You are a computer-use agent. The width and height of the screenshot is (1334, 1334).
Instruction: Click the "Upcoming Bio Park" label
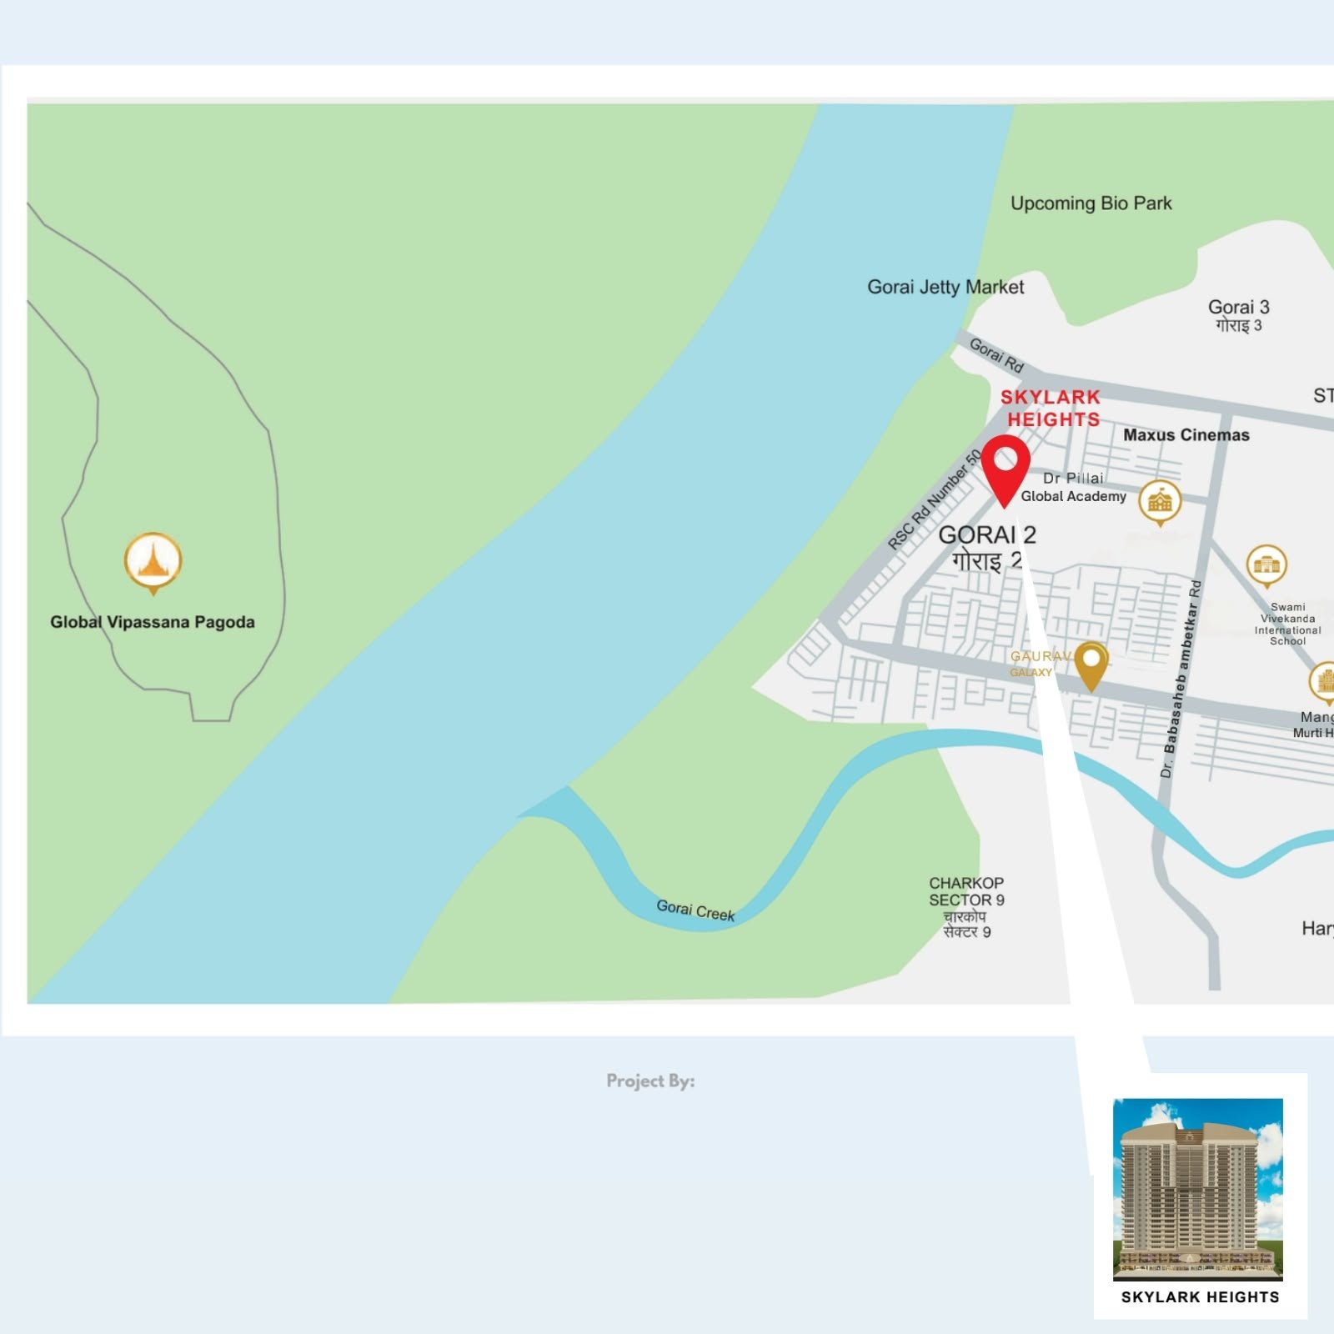point(1091,203)
